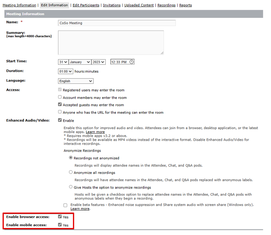This screenshot has width=271, height=235.
Task: Switch to the Edit Participants tab
Action: [86, 5]
